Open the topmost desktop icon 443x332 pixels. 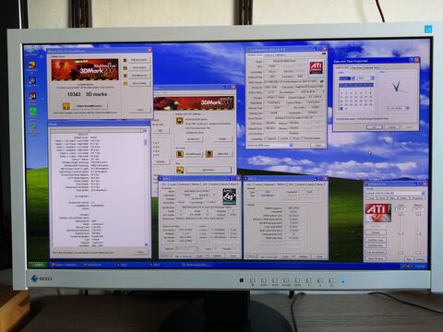[x=32, y=50]
